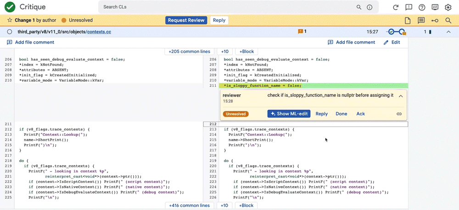
Task: Expand +205 common lines above the diff
Action: click(x=190, y=51)
